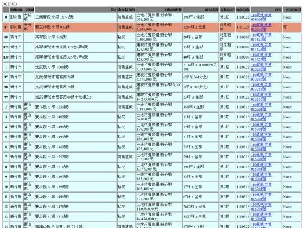Select the sale date 1101224 in row 87
The height and width of the screenshot is (228, 304).
point(243,27)
